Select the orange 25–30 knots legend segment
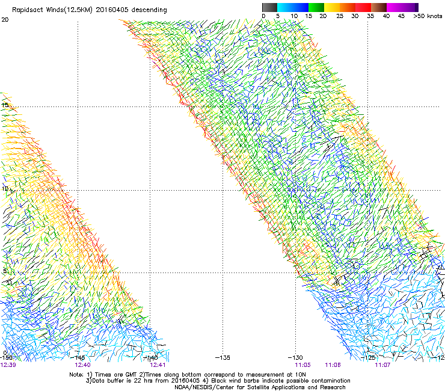445x391 pixels. tap(348, 7)
